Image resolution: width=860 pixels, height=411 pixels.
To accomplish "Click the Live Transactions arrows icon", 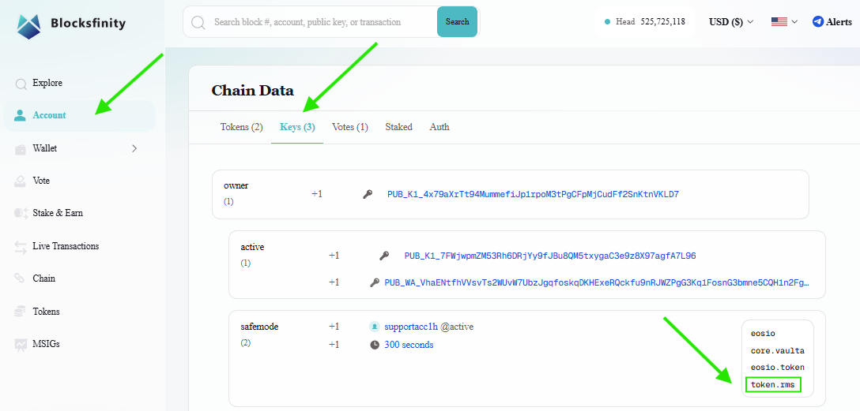I will click(x=21, y=247).
